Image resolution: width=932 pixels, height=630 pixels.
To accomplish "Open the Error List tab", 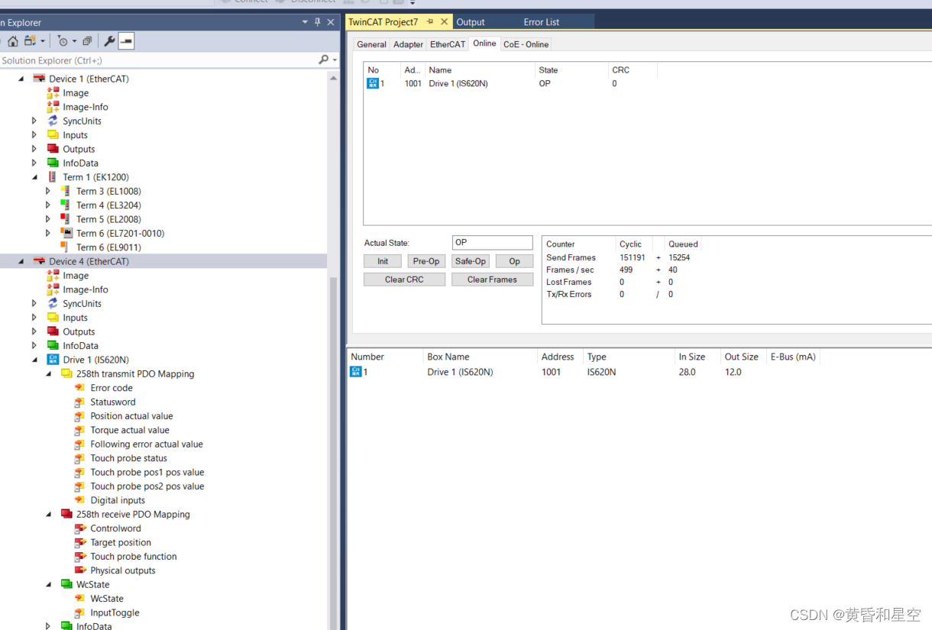I will click(x=542, y=22).
